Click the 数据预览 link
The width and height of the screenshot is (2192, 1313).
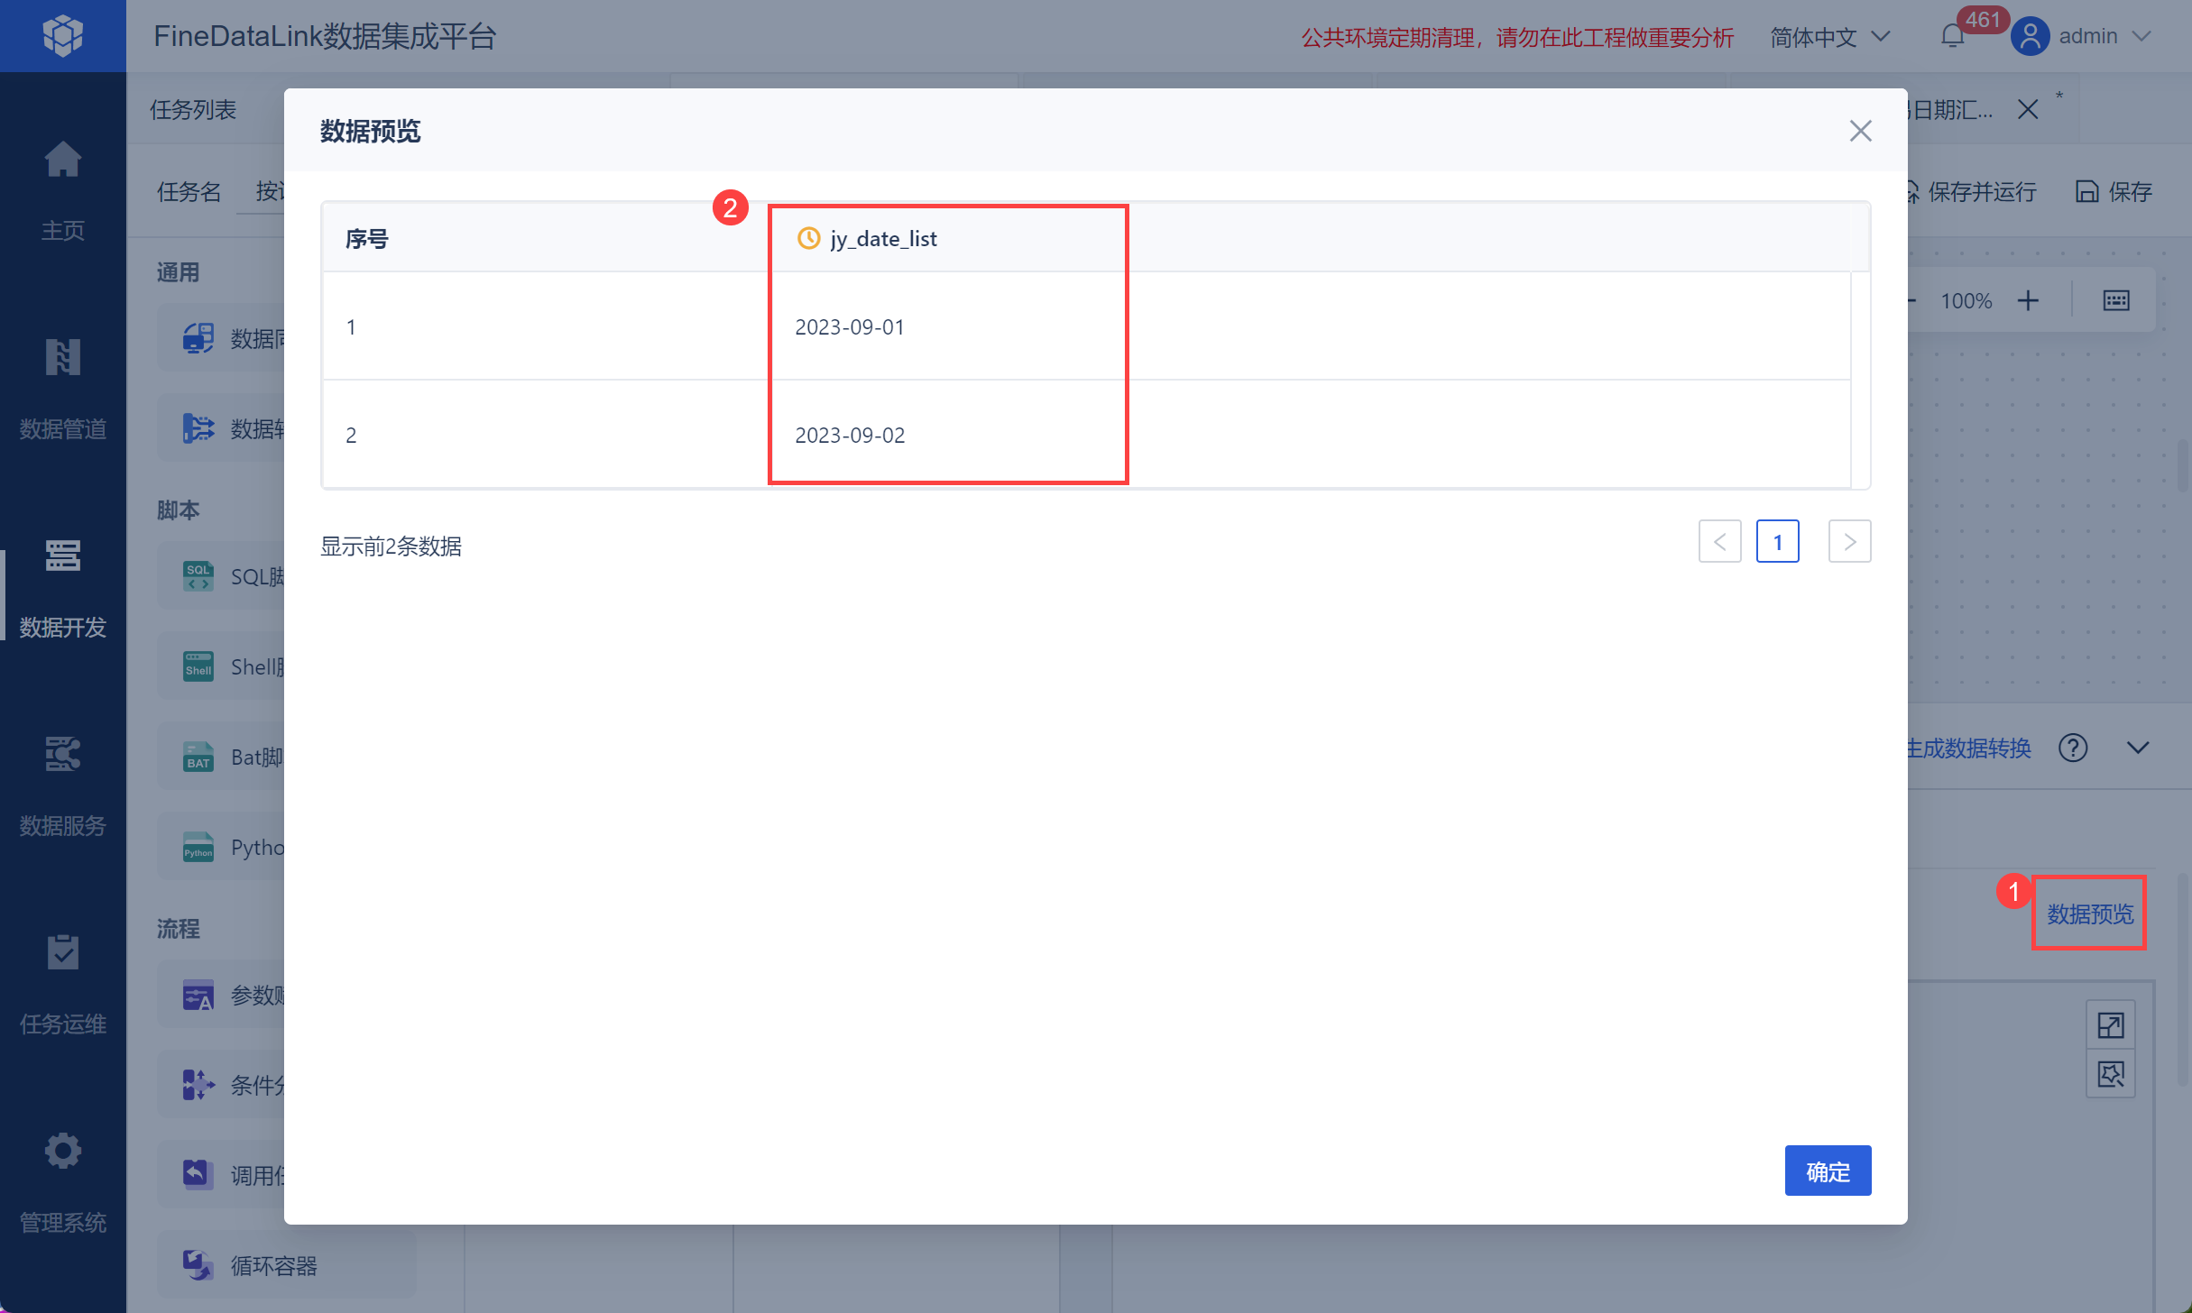click(x=2089, y=914)
